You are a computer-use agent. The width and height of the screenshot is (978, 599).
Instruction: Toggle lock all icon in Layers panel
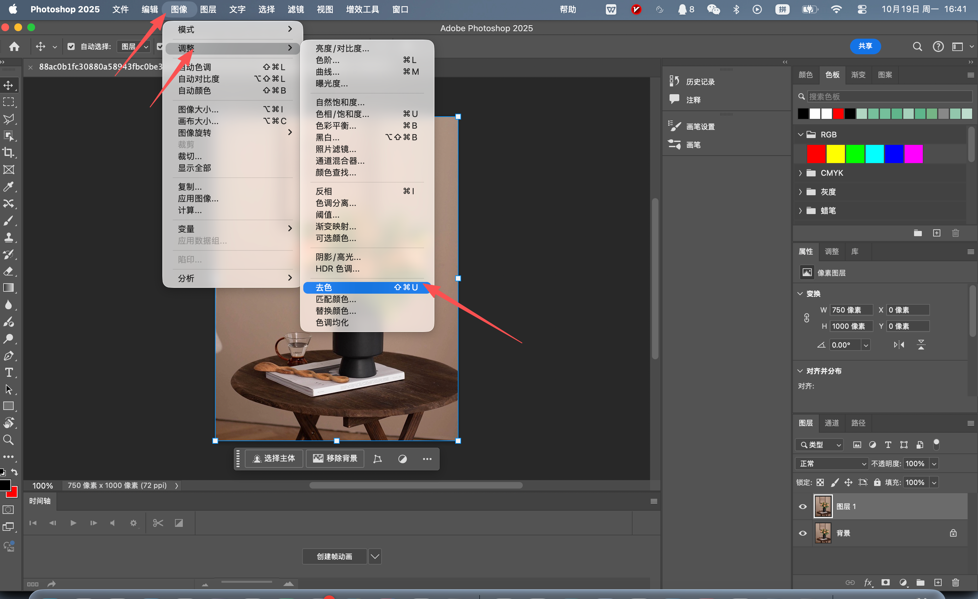(877, 482)
